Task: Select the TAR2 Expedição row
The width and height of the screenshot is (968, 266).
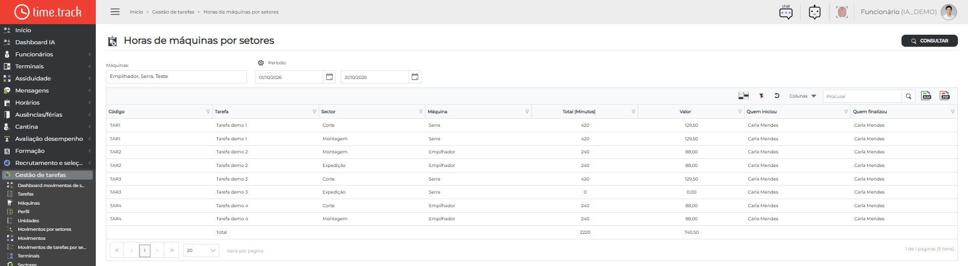Action: coord(531,165)
